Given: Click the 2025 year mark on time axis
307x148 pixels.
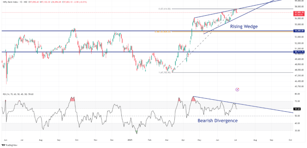Looking at the screenshot, I should tap(130, 140).
